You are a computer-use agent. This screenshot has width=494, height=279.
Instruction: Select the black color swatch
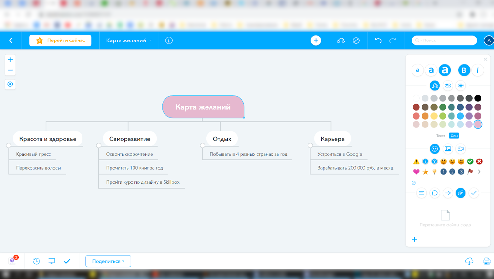478,98
